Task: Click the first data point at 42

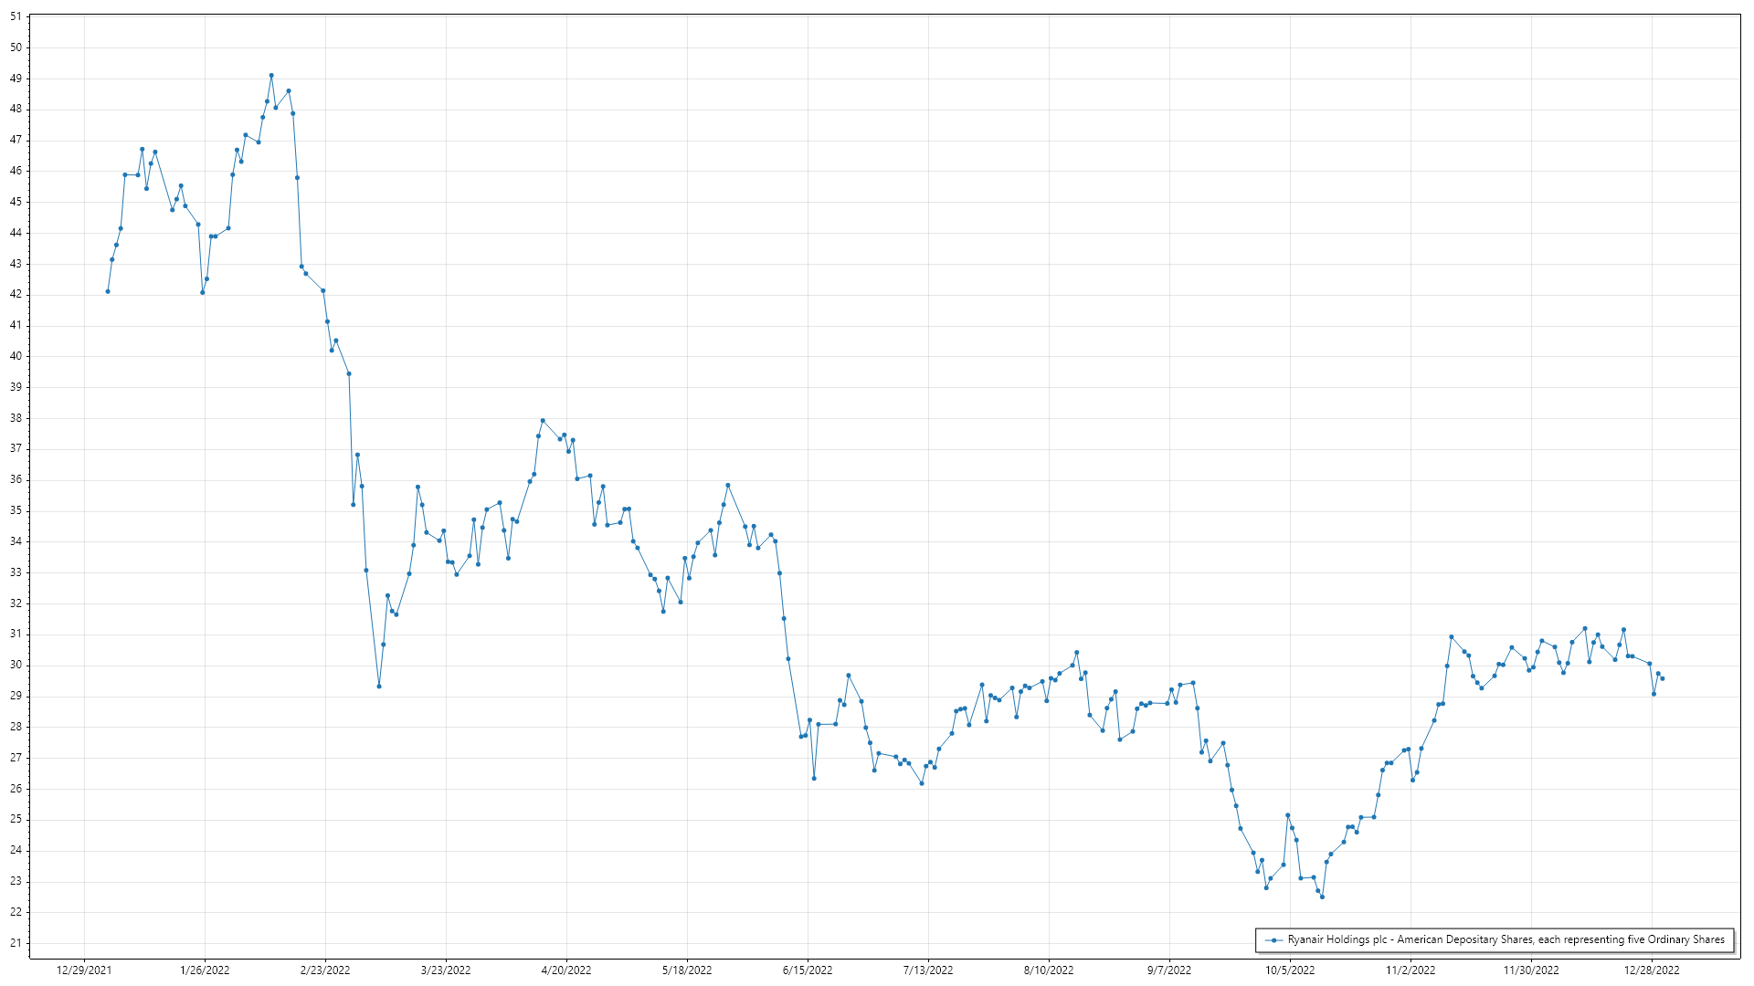Action: point(108,291)
